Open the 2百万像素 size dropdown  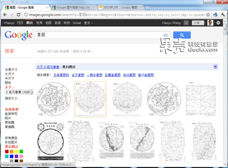(19, 92)
